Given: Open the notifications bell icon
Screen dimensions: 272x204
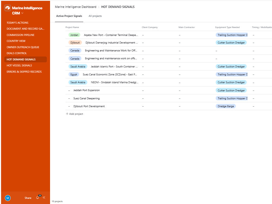Looking at the screenshot, I should click(x=38, y=197).
